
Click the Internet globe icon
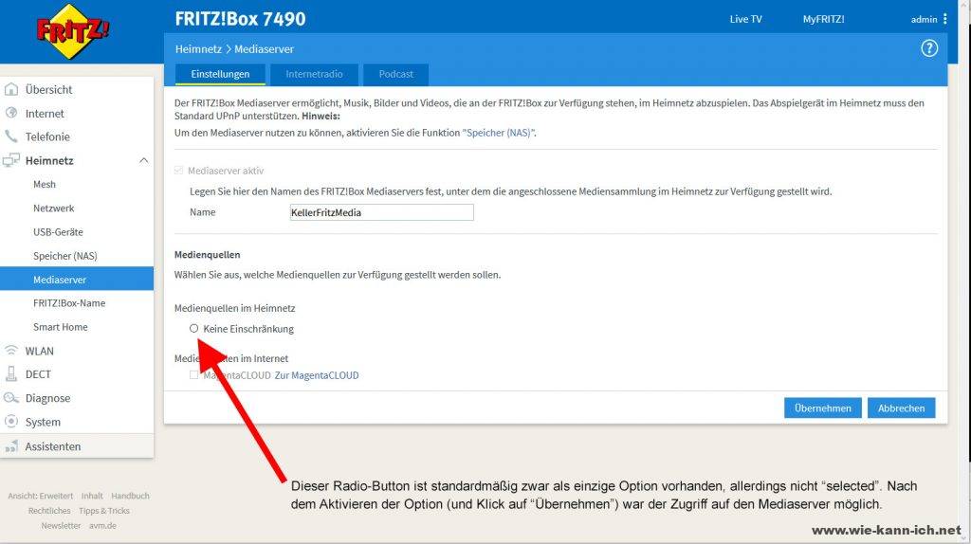(x=11, y=114)
